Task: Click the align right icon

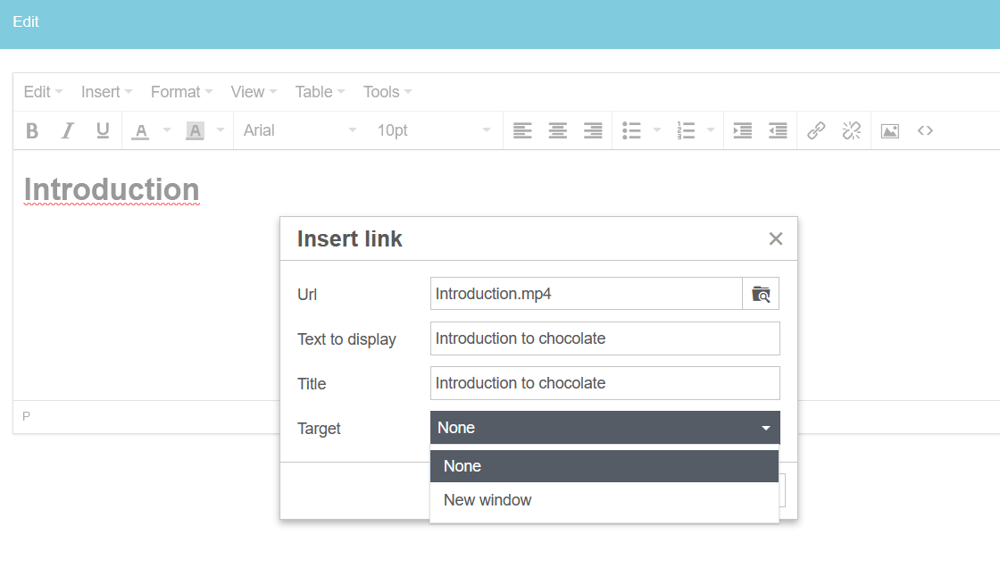Action: point(593,130)
